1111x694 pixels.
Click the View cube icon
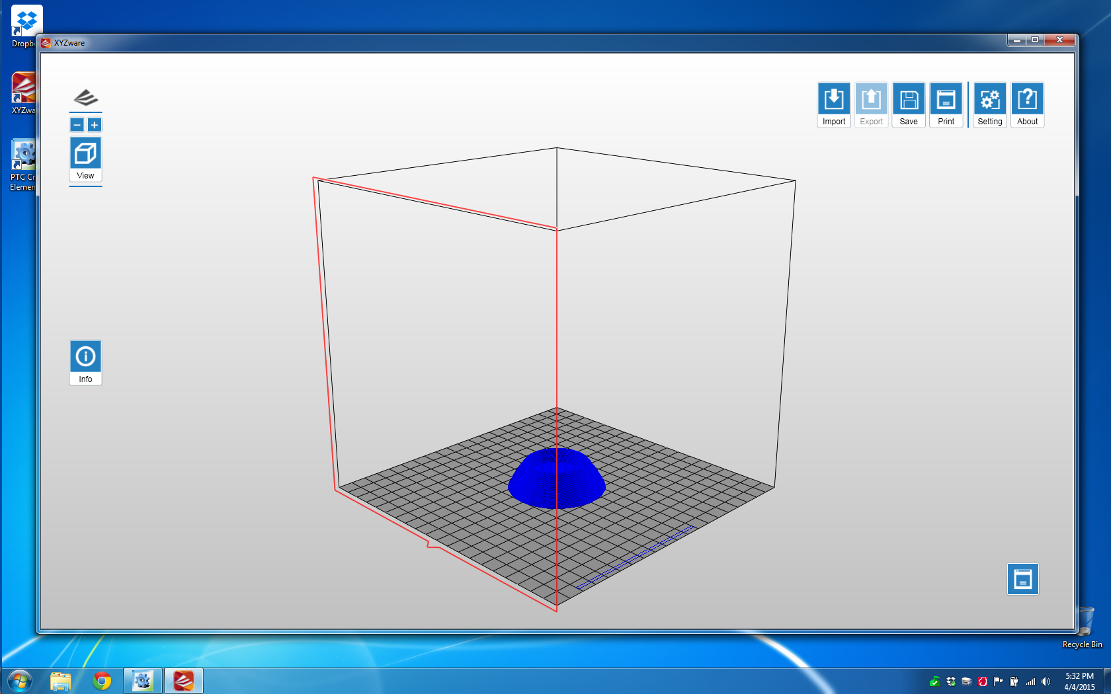85,159
